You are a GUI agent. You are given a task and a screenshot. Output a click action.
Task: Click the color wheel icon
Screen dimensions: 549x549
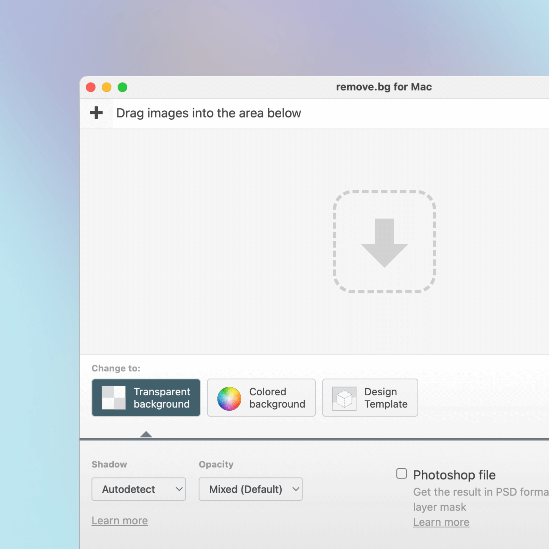229,398
